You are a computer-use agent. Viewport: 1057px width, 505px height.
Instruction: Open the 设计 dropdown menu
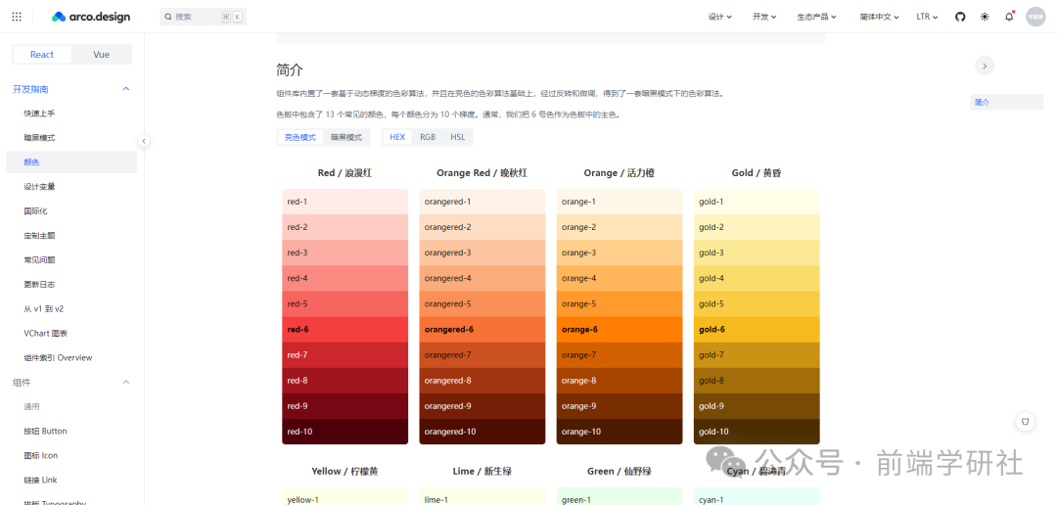tap(720, 17)
